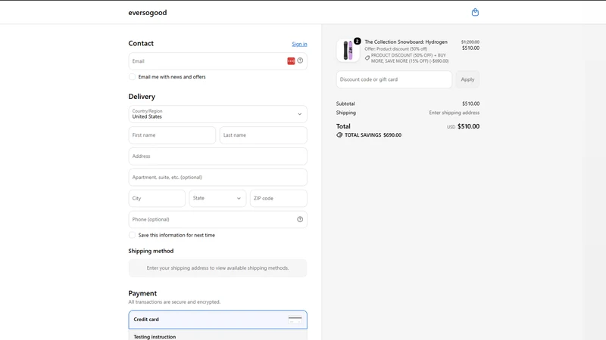Viewport: 606px width, 340px height.
Task: Click the quantity badge showing 2
Action: [x=357, y=41]
